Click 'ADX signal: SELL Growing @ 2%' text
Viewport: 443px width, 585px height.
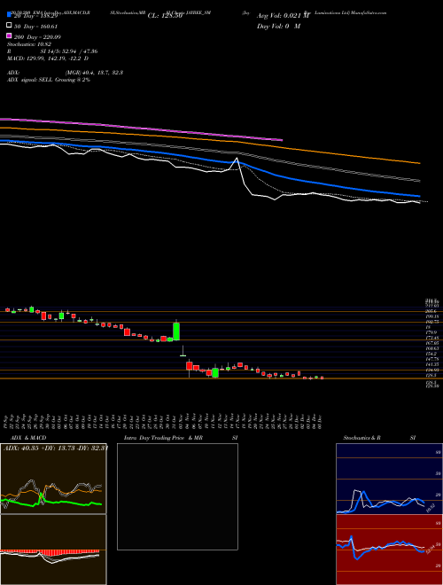click(49, 80)
